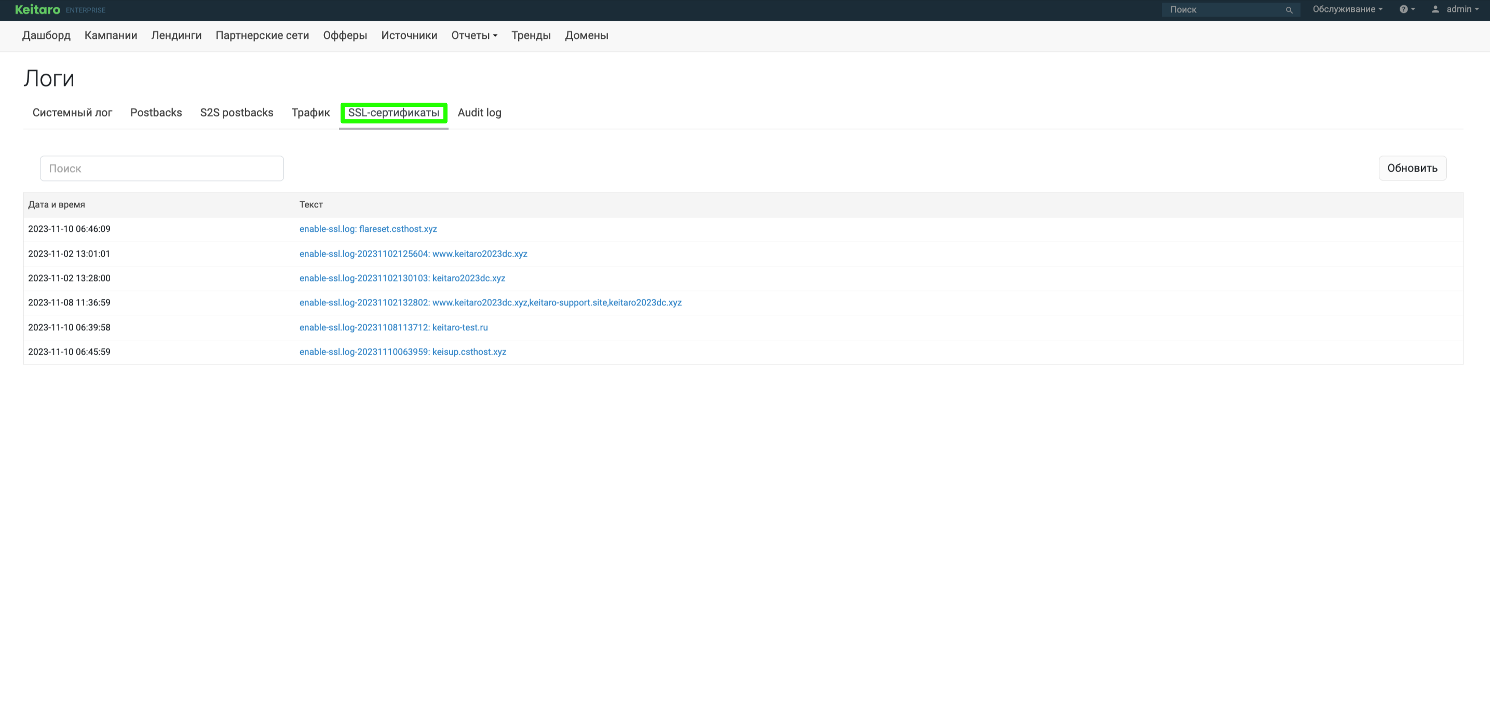The height and width of the screenshot is (710, 1490).
Task: Select timestamp 2023-11-02 13:01:01
Action: 69,254
